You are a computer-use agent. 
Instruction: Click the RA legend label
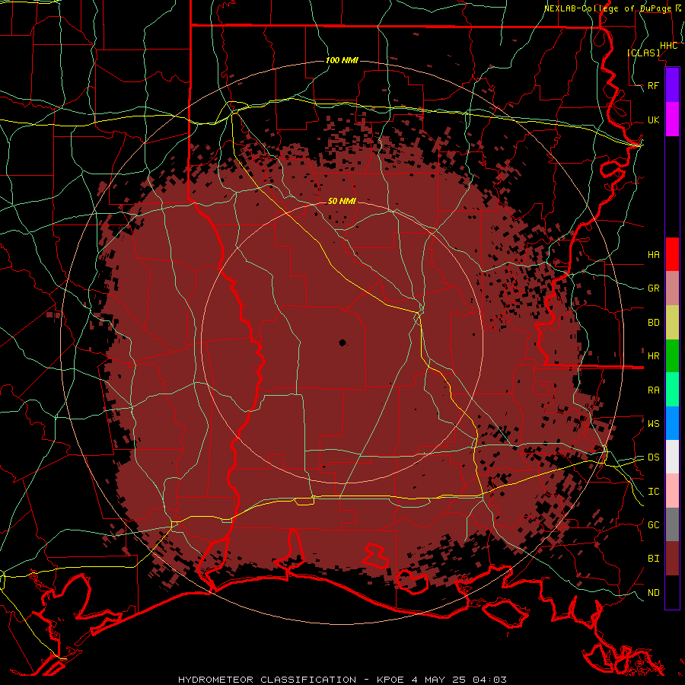pyautogui.click(x=653, y=390)
